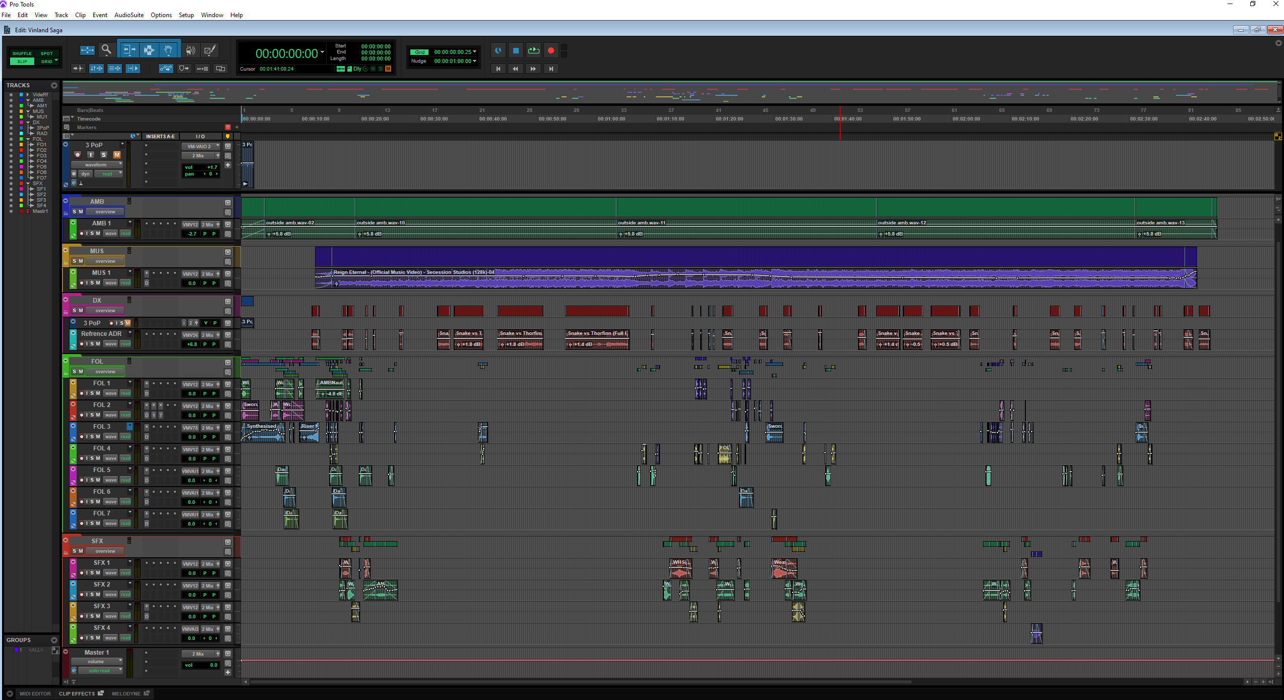Click the Zoom Toggle arrows icon

point(87,50)
